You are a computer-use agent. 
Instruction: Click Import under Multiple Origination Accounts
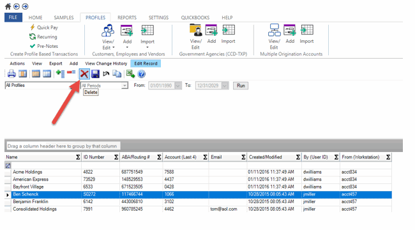306,34
